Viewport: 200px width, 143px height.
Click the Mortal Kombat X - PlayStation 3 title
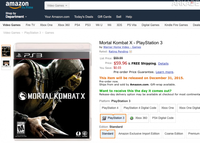pyautogui.click(x=131, y=43)
